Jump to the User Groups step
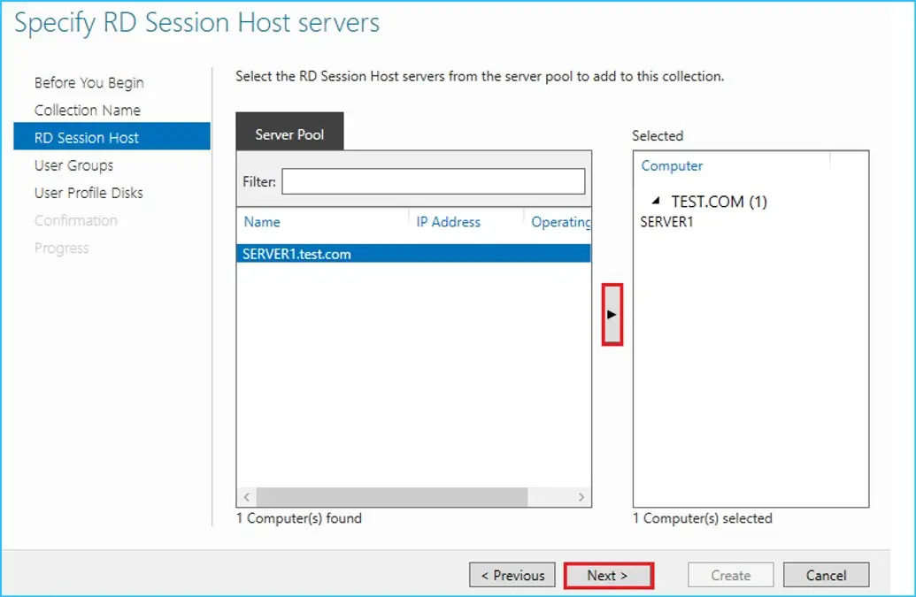Viewport: 916px width, 597px height. point(73,165)
